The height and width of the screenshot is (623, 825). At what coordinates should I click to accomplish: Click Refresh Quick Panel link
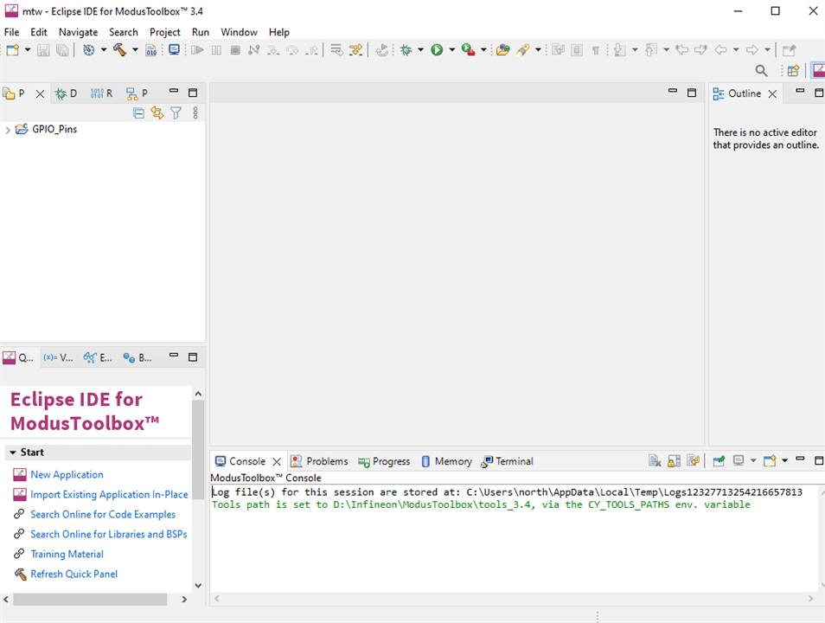(74, 574)
